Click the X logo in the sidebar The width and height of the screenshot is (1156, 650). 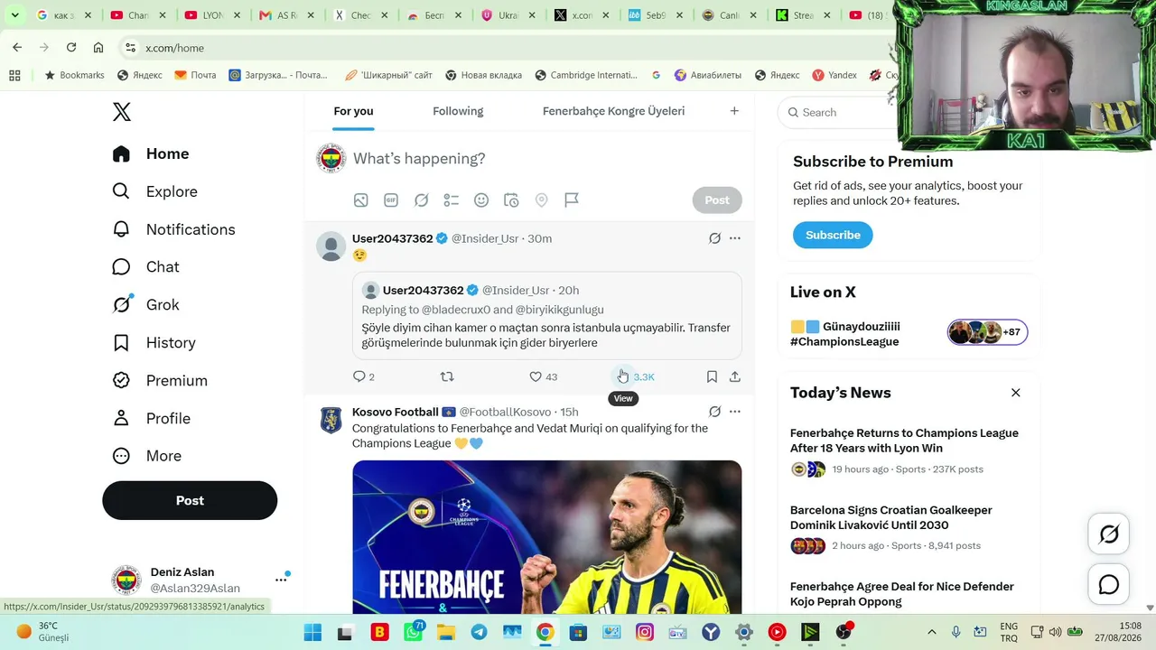(x=122, y=112)
